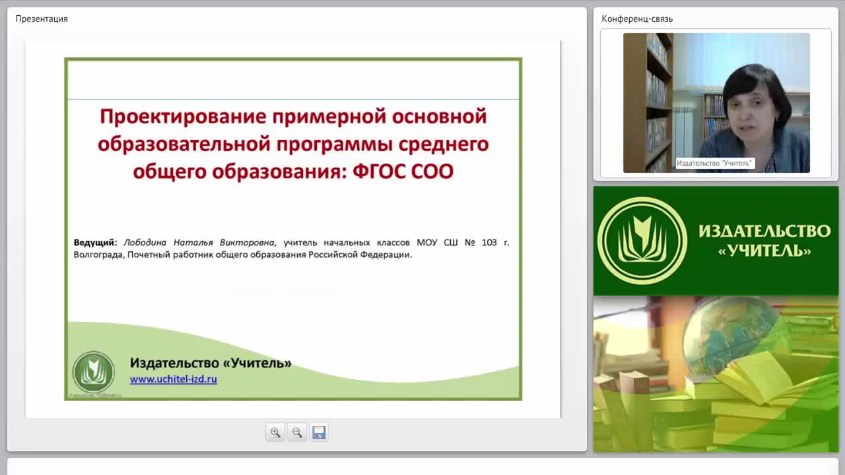Click the Издательство «Учитель» text on the slide footer
The width and height of the screenshot is (845, 475).
[211, 363]
